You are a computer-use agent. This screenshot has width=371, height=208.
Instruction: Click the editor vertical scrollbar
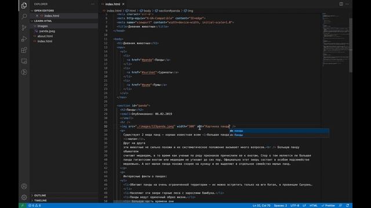(351, 45)
